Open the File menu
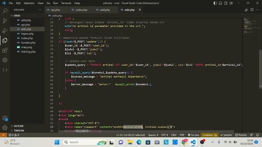This screenshot has height=147, width=262. (x=11, y=3)
